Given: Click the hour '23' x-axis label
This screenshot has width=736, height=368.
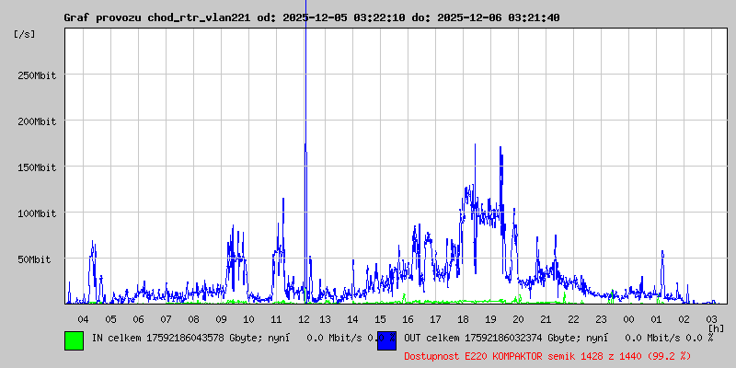Looking at the screenshot, I should [602, 319].
